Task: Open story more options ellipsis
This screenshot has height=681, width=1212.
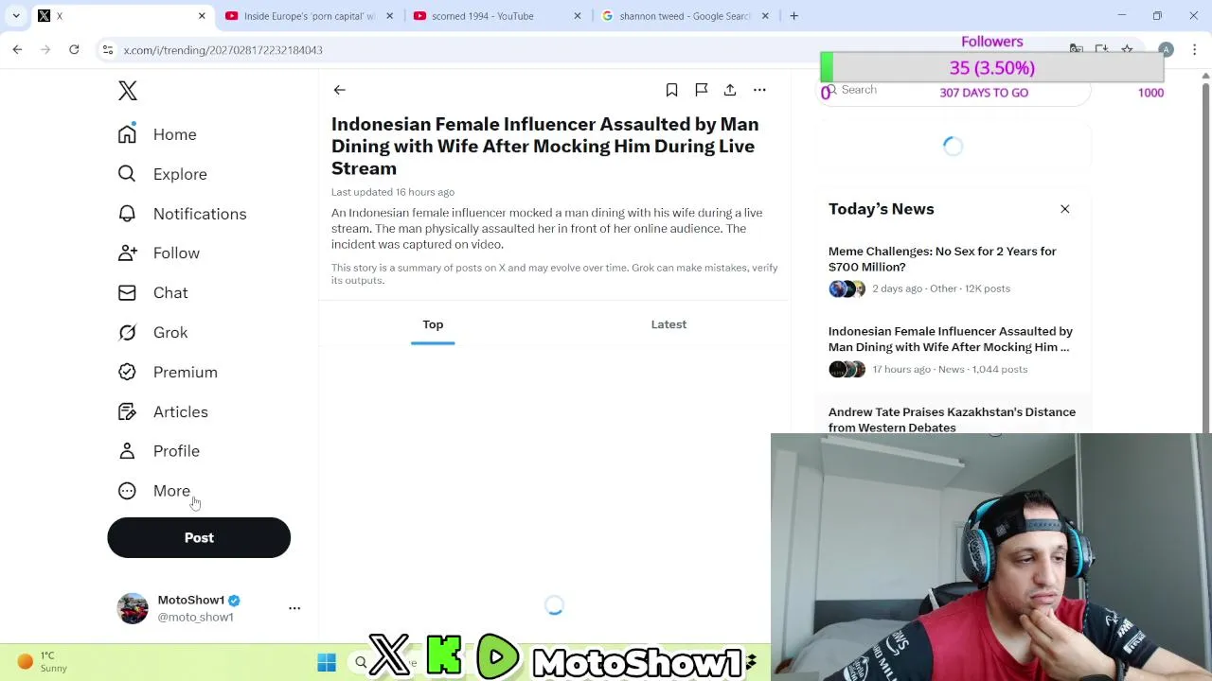Action: tap(759, 90)
